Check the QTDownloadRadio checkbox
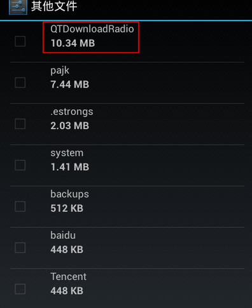This screenshot has height=308, width=252. click(20, 41)
